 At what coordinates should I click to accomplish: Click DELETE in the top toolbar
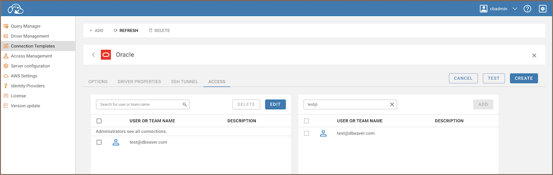click(x=159, y=31)
